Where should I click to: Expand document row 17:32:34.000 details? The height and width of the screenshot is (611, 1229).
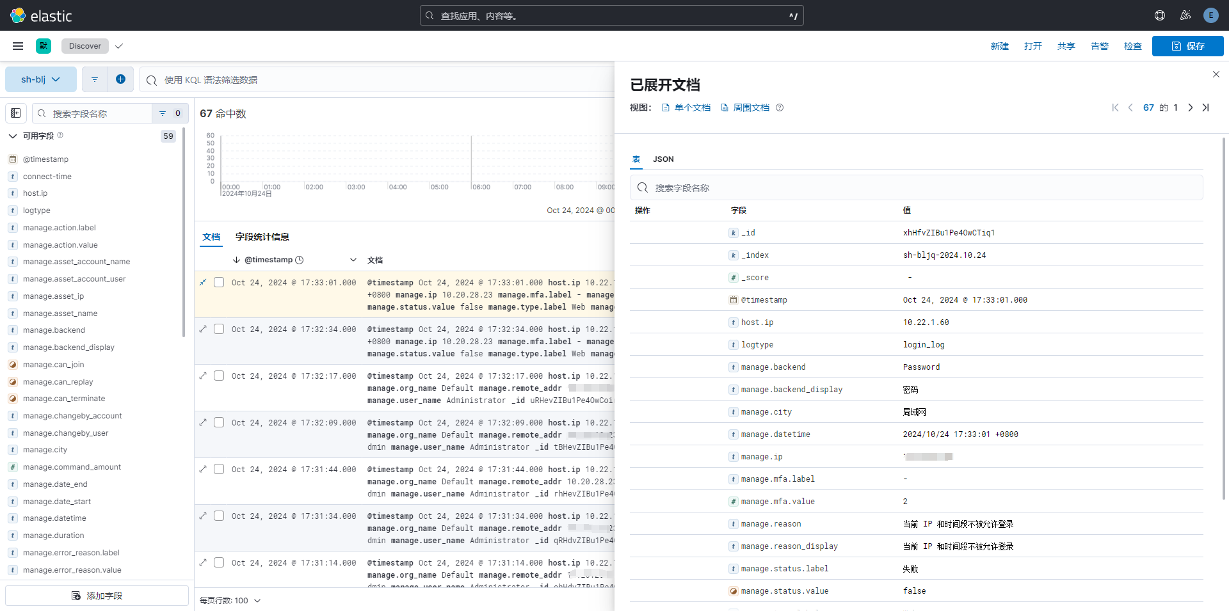click(x=203, y=329)
